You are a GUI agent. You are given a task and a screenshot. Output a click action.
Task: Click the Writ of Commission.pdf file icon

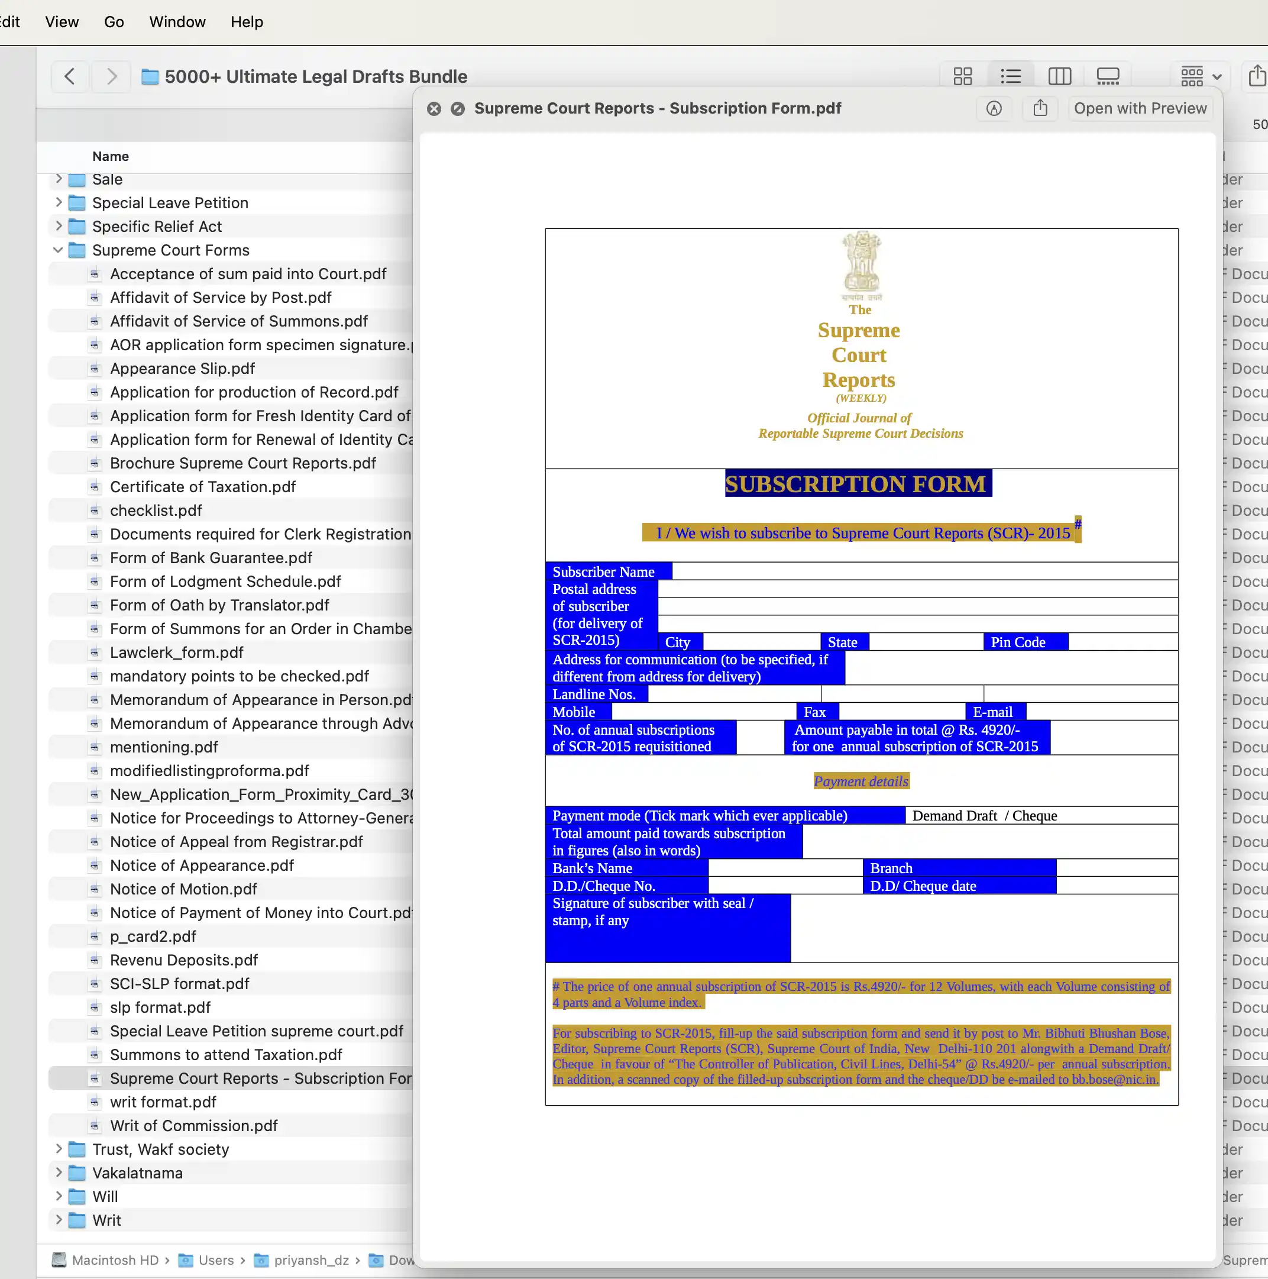95,1125
